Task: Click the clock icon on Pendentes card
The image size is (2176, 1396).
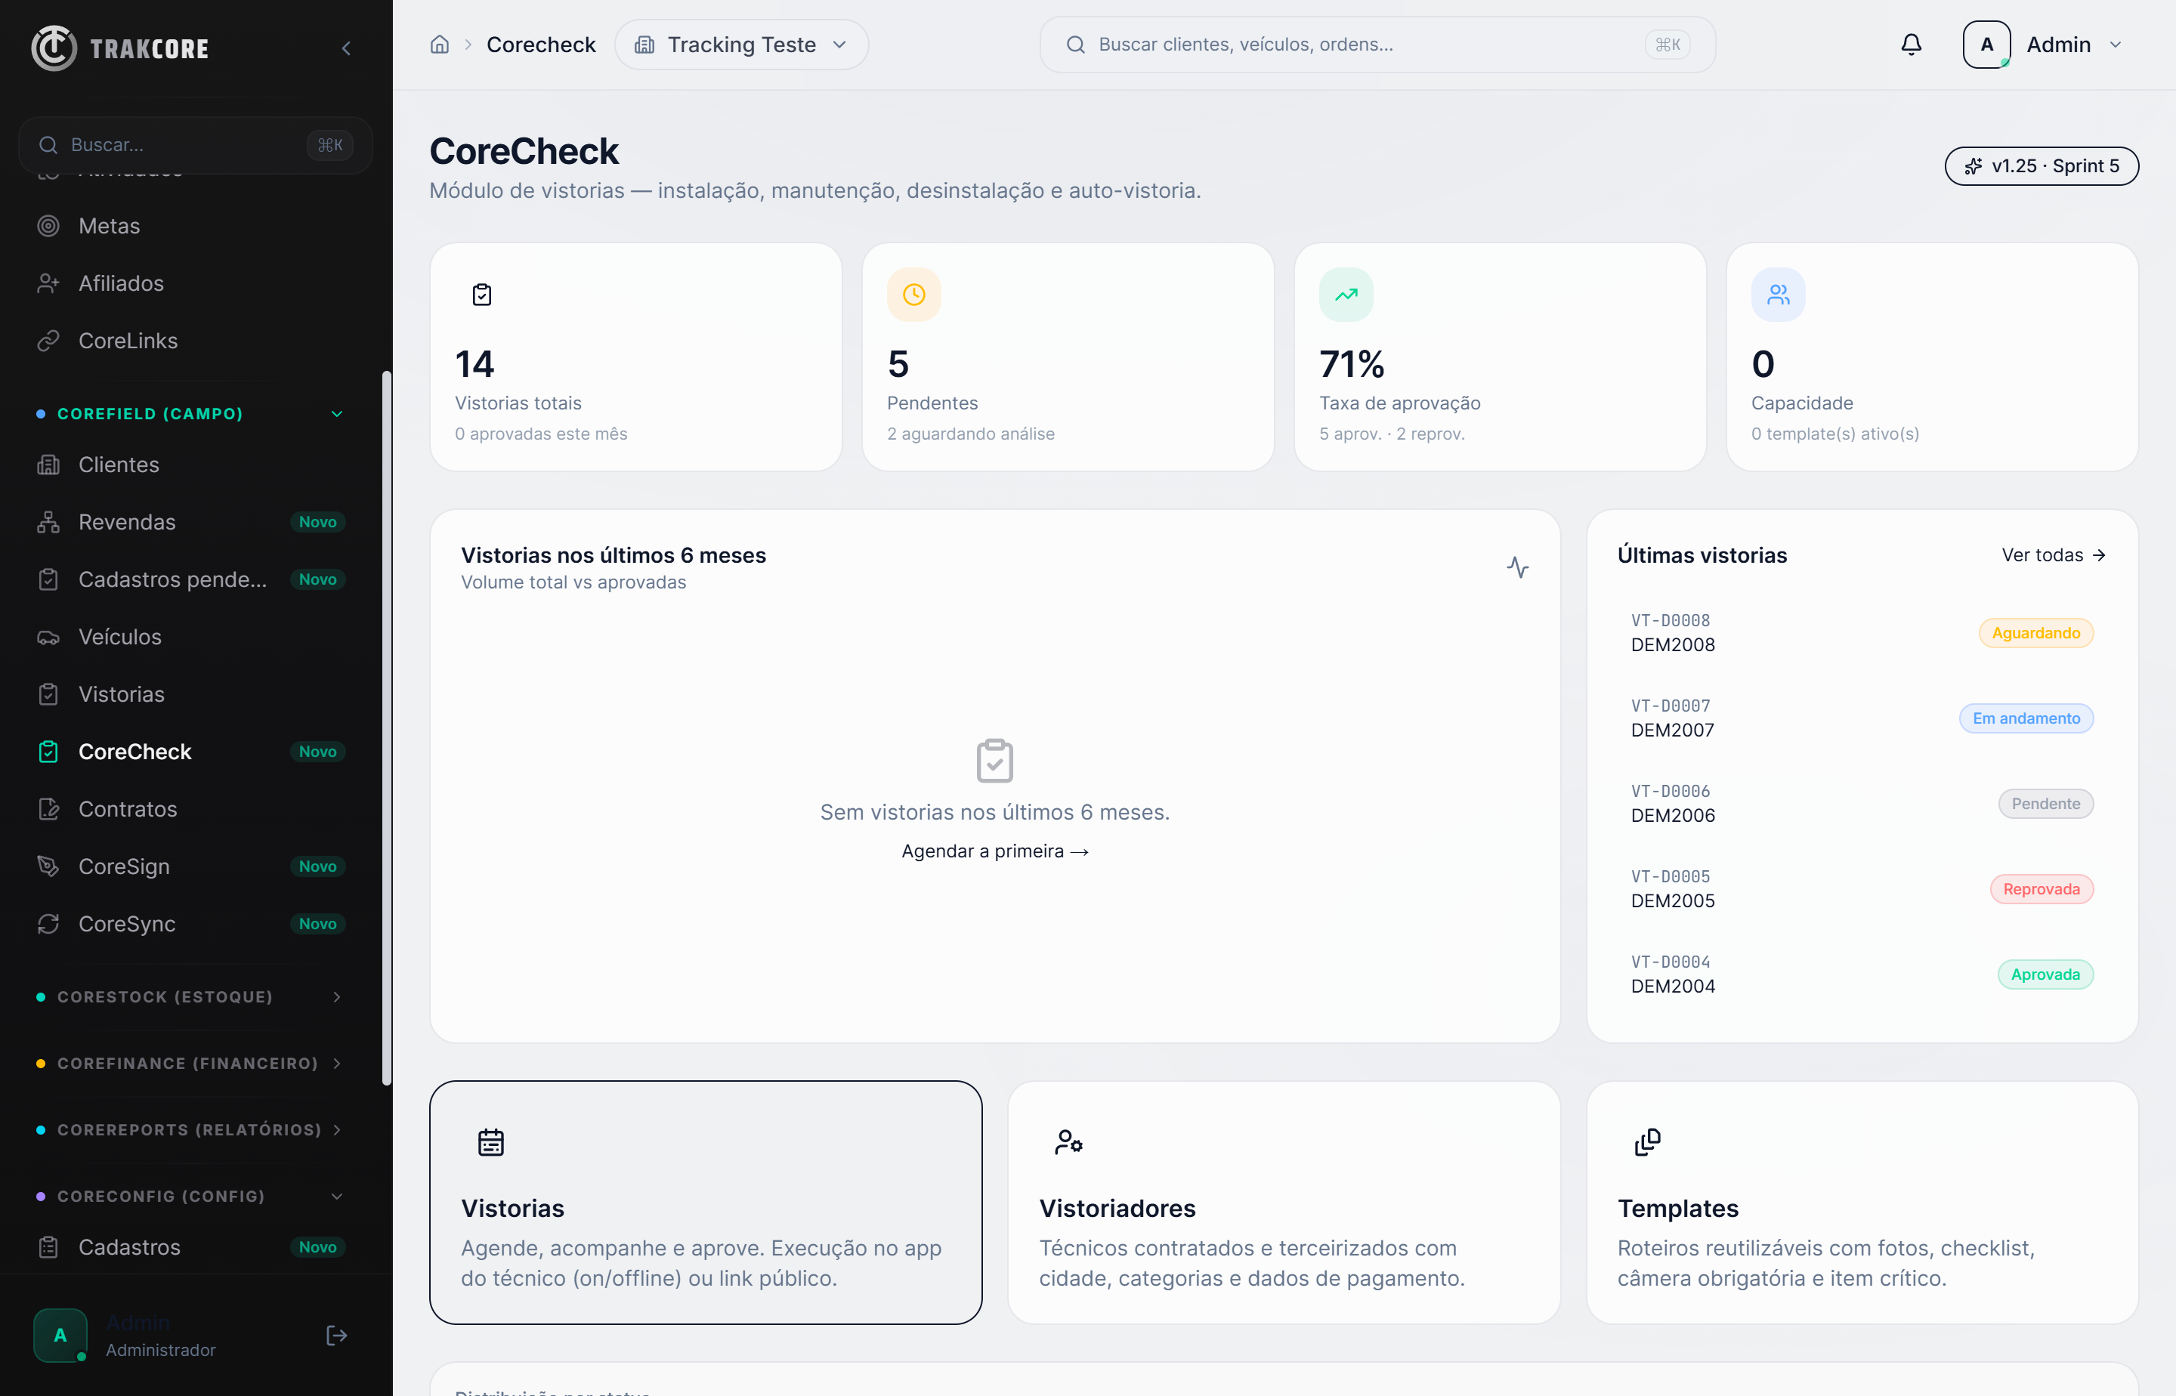Action: pyautogui.click(x=913, y=295)
